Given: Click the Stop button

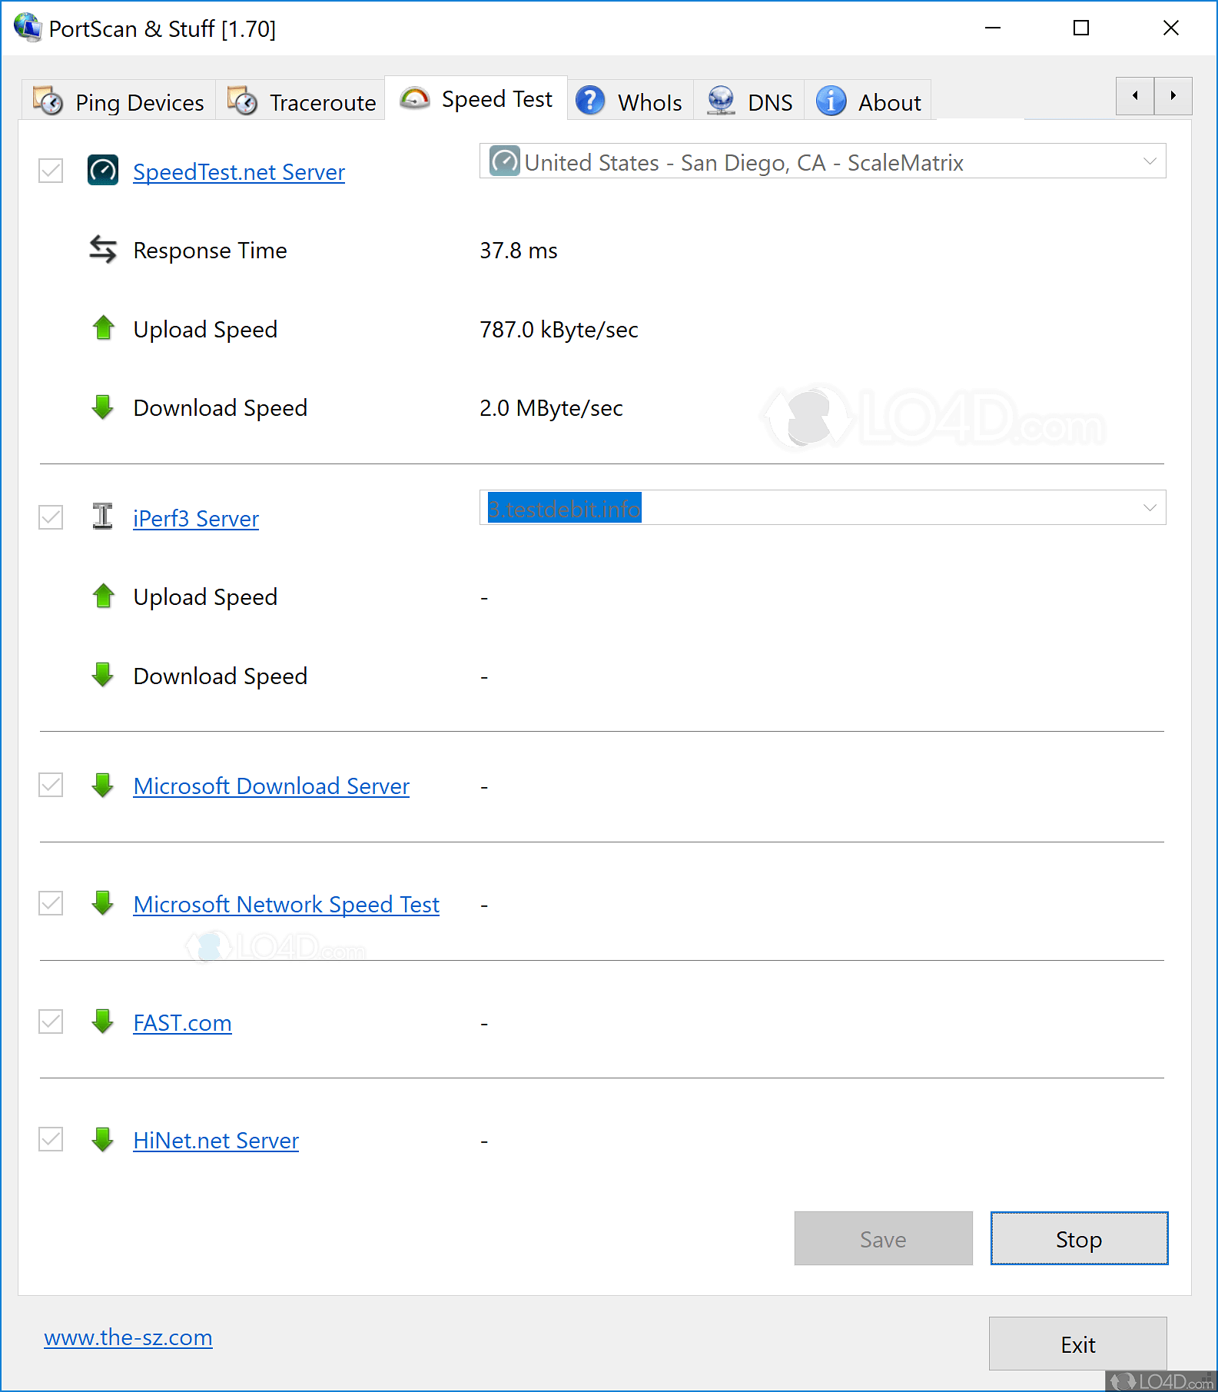Looking at the screenshot, I should click(x=1079, y=1238).
